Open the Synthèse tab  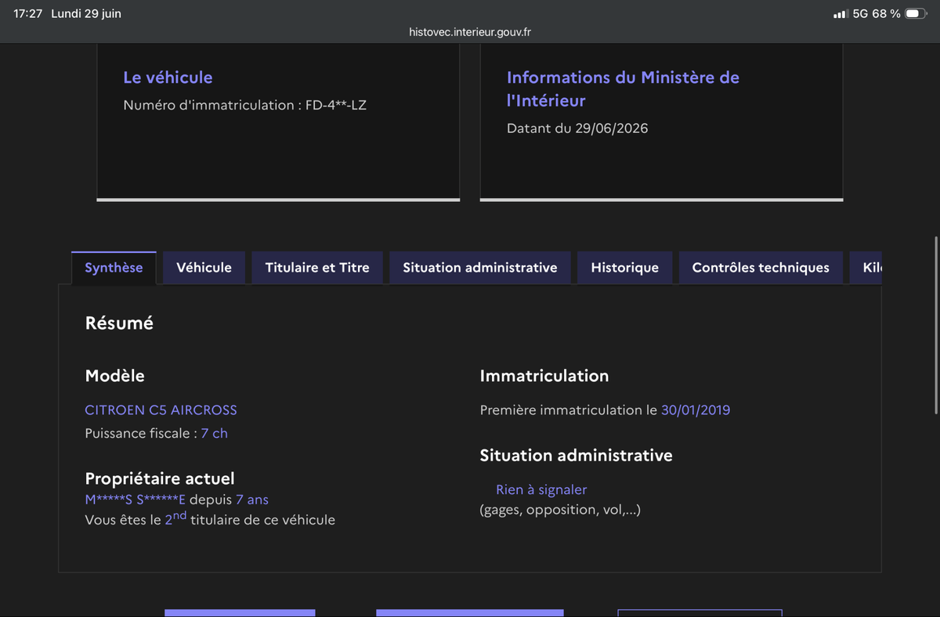(x=114, y=268)
